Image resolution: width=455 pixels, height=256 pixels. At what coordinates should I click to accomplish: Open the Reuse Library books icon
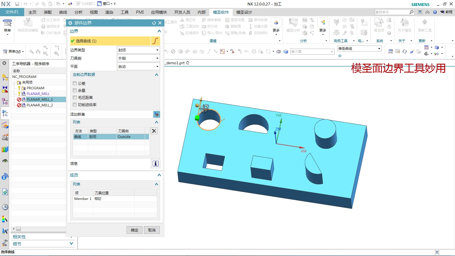pyautogui.click(x=5, y=149)
